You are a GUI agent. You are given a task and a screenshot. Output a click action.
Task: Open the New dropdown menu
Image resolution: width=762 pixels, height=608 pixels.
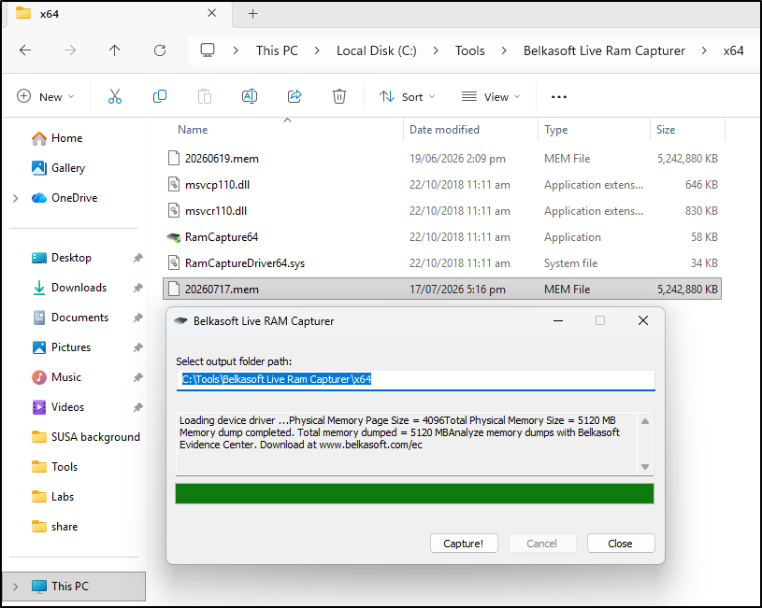pos(46,96)
